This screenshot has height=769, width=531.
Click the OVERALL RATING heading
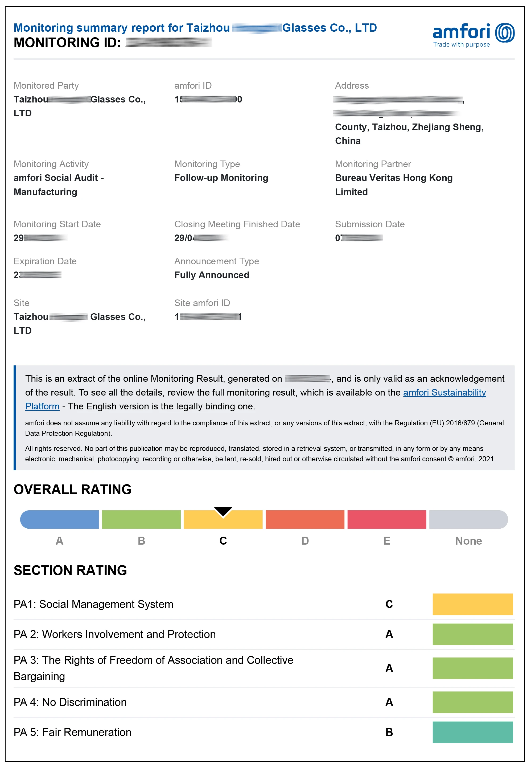point(72,489)
